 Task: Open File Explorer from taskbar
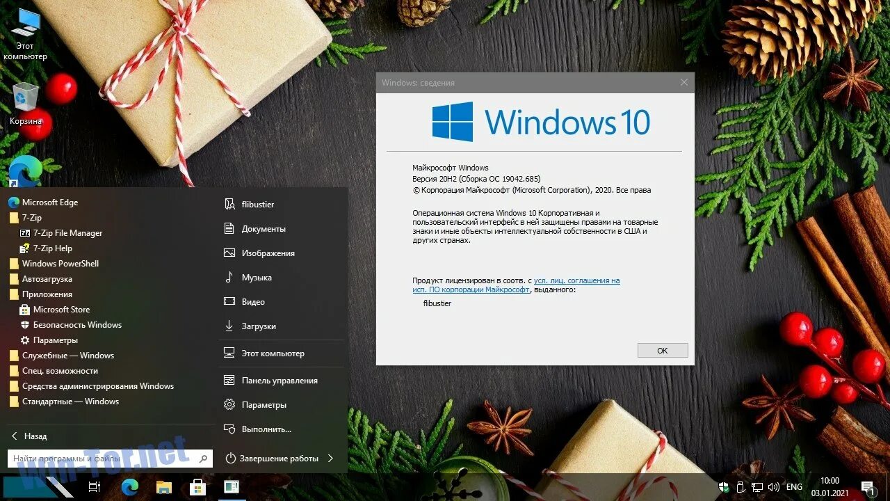[x=163, y=487]
